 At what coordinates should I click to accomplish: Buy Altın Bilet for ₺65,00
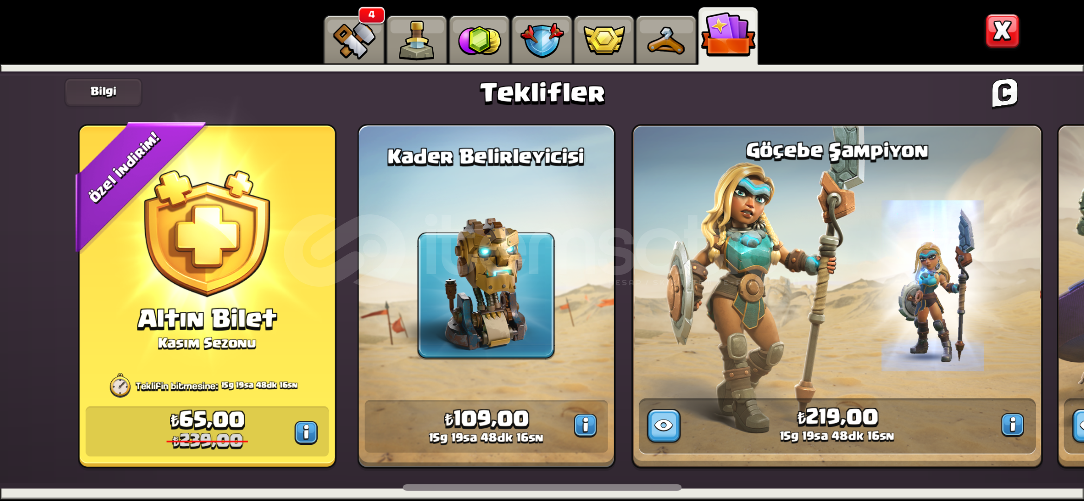[207, 430]
